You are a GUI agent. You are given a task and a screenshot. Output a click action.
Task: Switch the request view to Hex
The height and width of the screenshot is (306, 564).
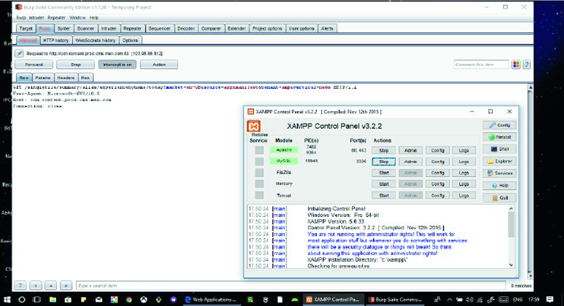85,78
